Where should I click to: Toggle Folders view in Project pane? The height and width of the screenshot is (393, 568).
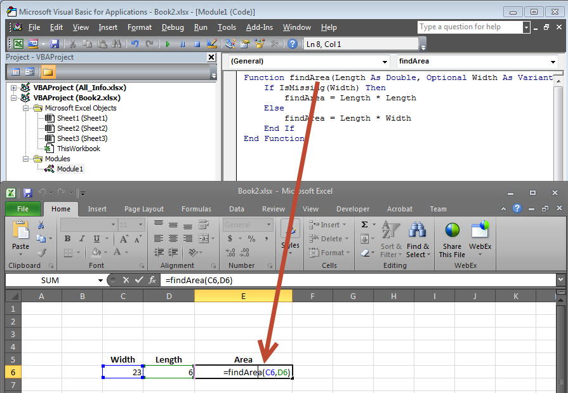[x=48, y=72]
